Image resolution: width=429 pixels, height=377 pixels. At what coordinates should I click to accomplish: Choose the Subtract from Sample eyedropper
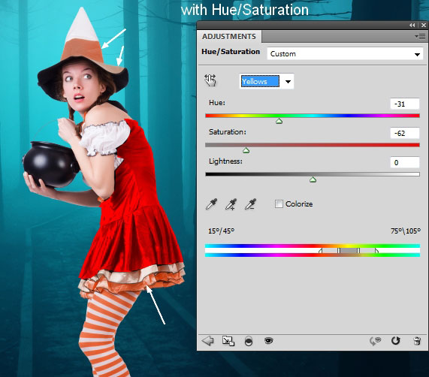(x=251, y=204)
